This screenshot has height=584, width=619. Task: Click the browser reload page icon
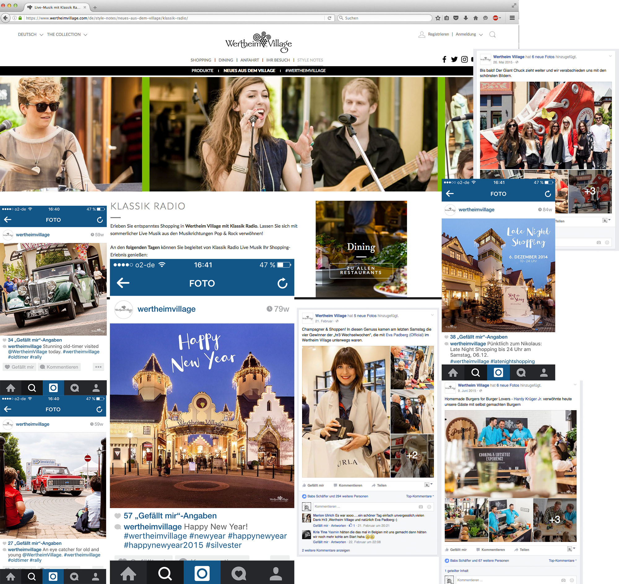point(329,18)
